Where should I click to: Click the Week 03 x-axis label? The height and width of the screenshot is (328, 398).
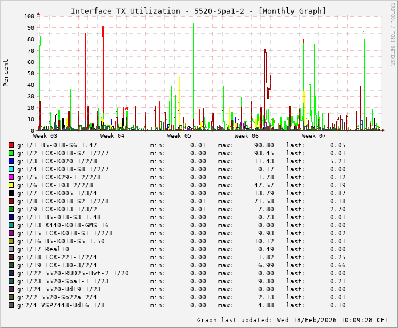(x=45, y=136)
